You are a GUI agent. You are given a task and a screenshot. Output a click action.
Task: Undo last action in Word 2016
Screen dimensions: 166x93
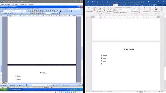click(x=92, y=2)
